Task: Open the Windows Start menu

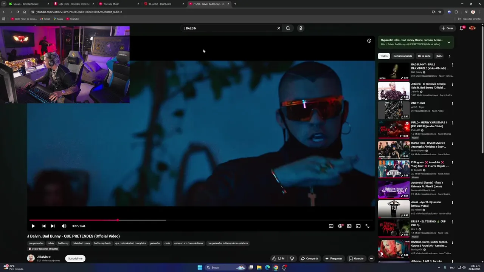Action: click(x=200, y=267)
